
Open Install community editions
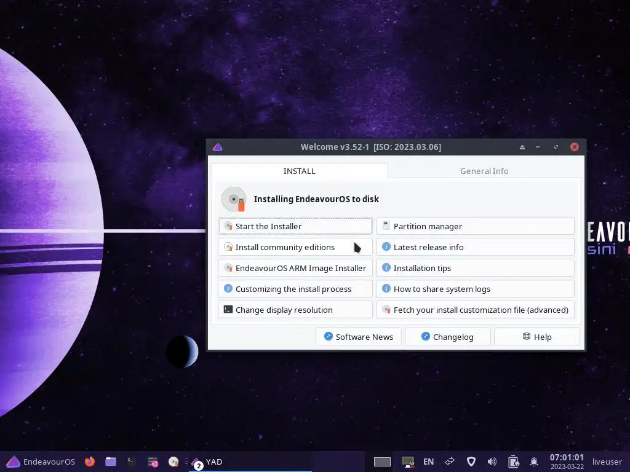(x=295, y=247)
